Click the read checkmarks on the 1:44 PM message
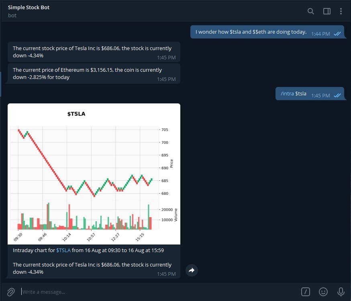Screen dimensions: 351x301 coord(337,34)
